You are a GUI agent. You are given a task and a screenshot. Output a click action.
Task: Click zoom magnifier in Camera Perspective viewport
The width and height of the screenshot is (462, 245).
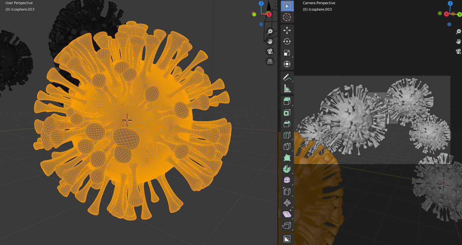pos(458,31)
